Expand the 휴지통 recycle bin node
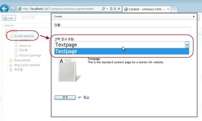202x121 pixels. (x=7, y=70)
